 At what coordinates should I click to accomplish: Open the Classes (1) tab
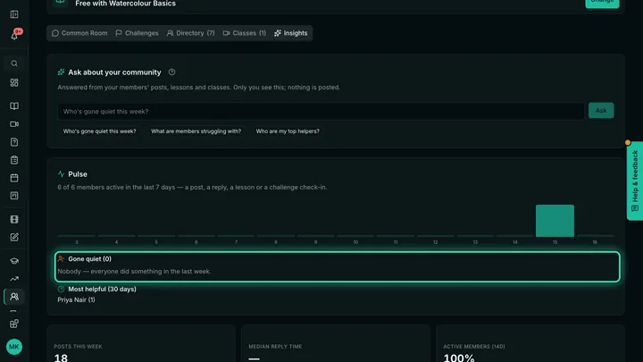click(245, 33)
